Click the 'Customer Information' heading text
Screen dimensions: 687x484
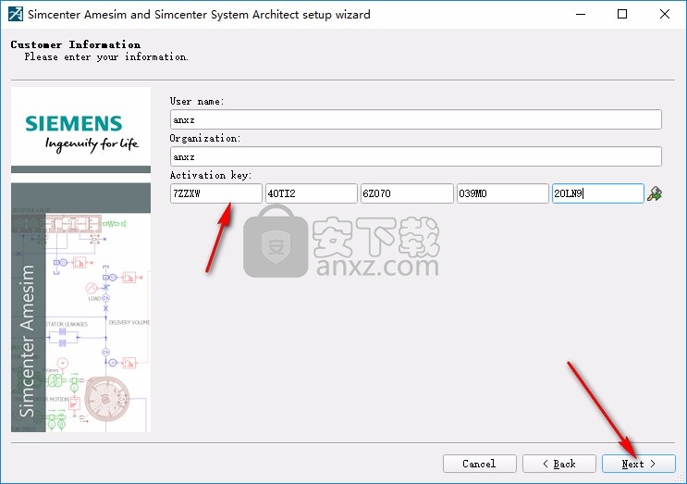[76, 44]
